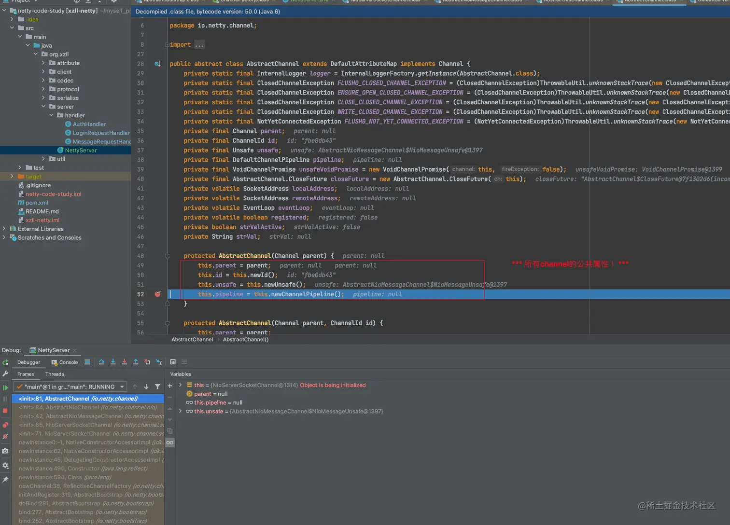Viewport: 730px width, 525px height.
Task: Toggle show watches glasses button
Action: tap(170, 442)
